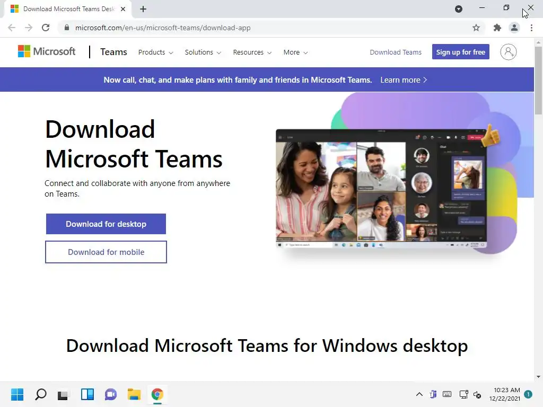Click Download for mobile button
This screenshot has height=407, width=543.
[106, 252]
